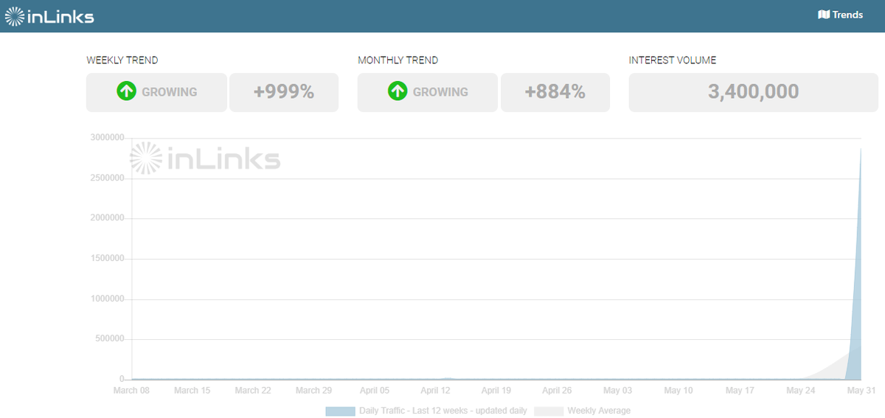This screenshot has width=885, height=418.
Task: Click the monthly GROWING label
Action: pyautogui.click(x=440, y=92)
